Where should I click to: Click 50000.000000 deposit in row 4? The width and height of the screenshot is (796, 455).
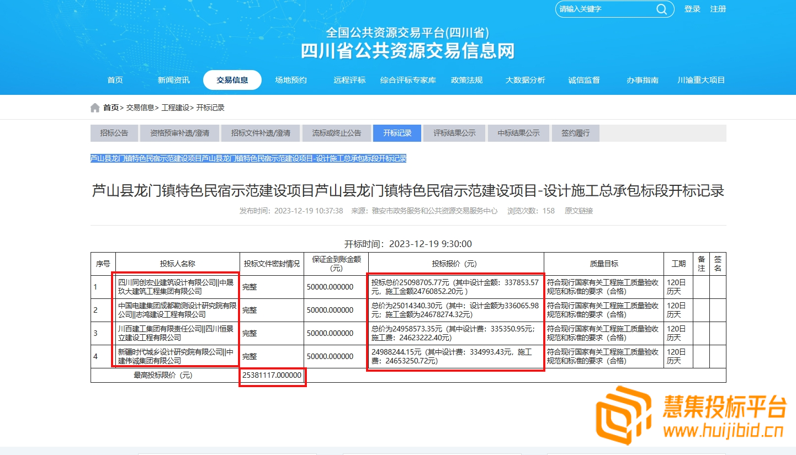tap(330, 356)
